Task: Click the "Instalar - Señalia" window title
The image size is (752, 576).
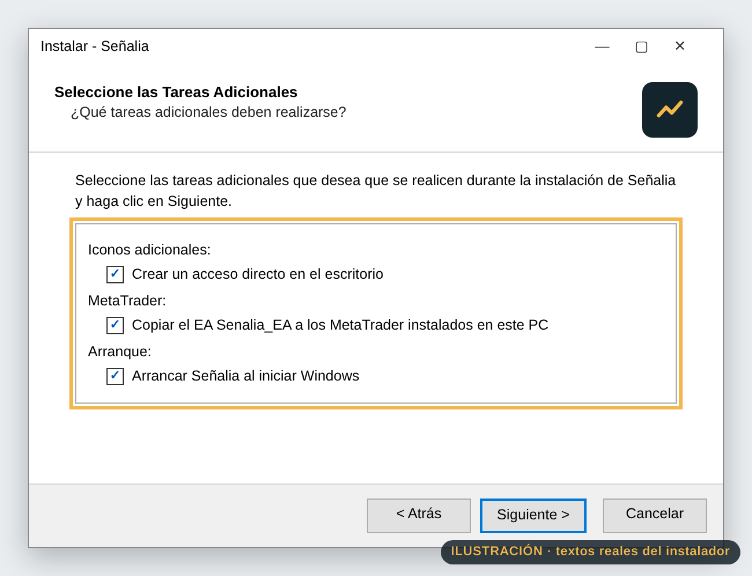Action: click(95, 46)
